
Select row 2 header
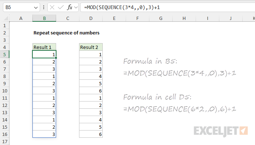tap(4, 33)
